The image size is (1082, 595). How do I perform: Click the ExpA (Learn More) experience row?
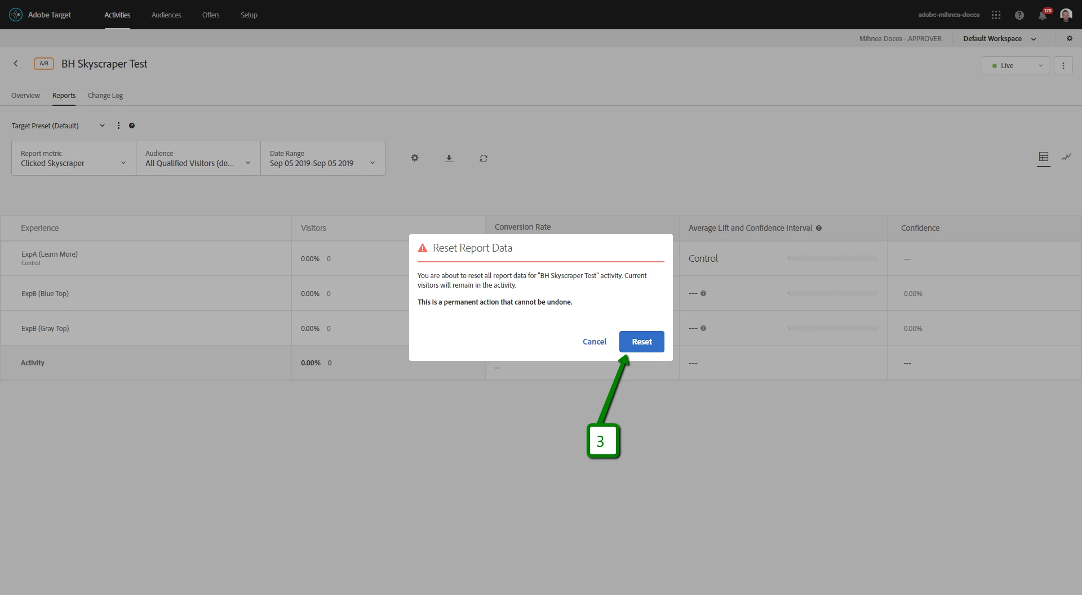[541, 258]
